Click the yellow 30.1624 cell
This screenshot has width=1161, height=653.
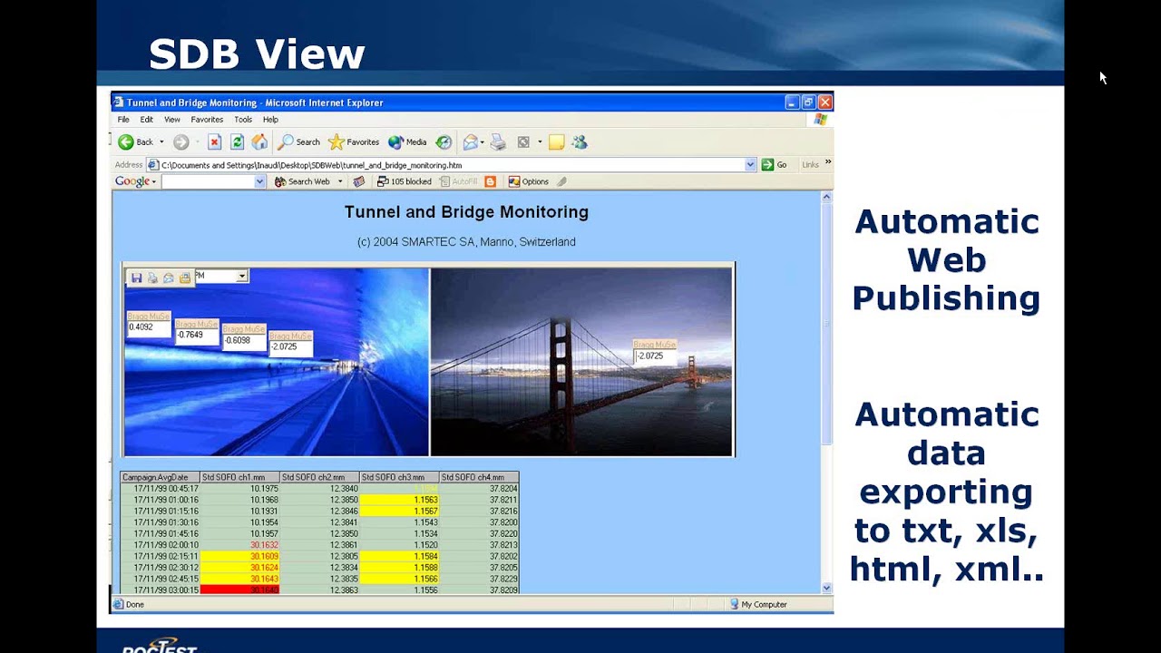pyautogui.click(x=239, y=568)
